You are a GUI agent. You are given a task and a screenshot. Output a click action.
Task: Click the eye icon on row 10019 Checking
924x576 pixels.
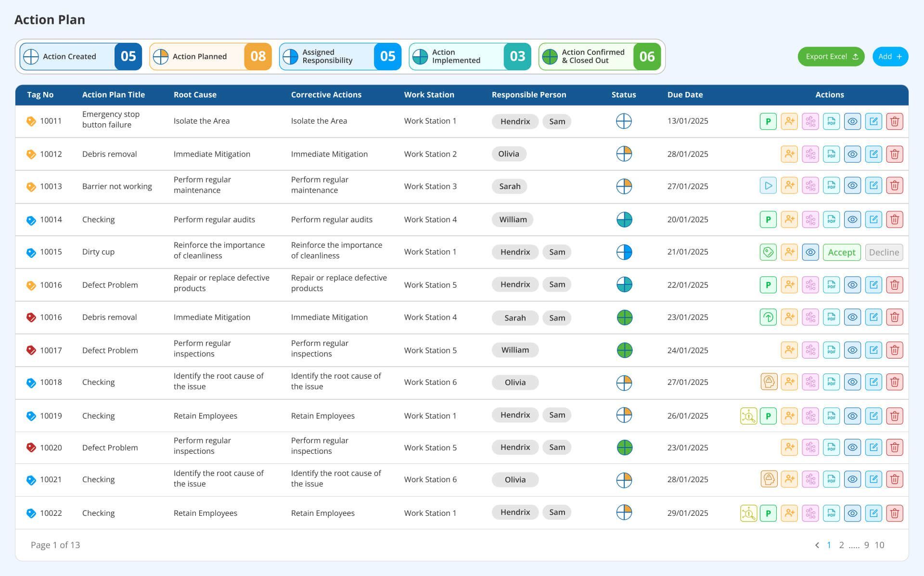point(852,415)
